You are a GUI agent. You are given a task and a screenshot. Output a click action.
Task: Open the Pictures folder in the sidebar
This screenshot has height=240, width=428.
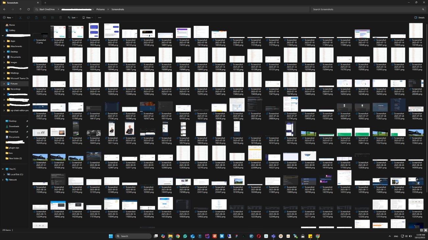14,83
